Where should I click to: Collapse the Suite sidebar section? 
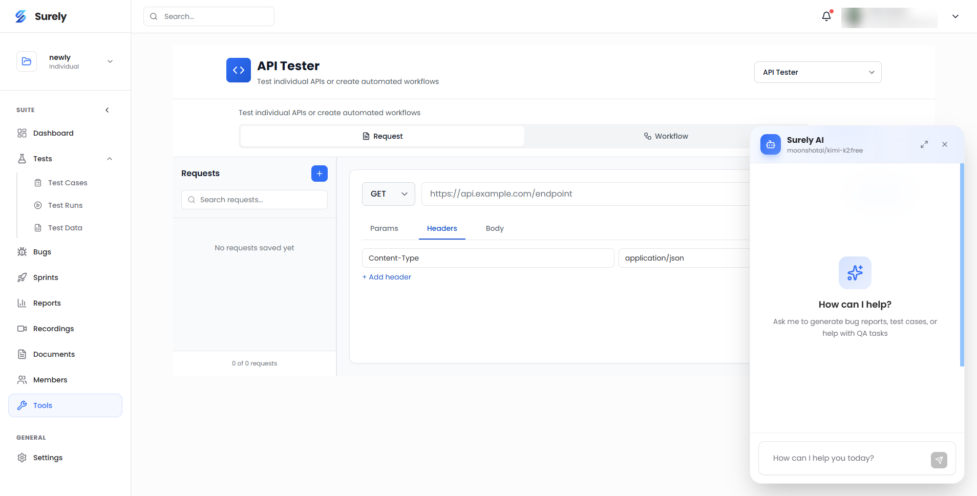[107, 110]
